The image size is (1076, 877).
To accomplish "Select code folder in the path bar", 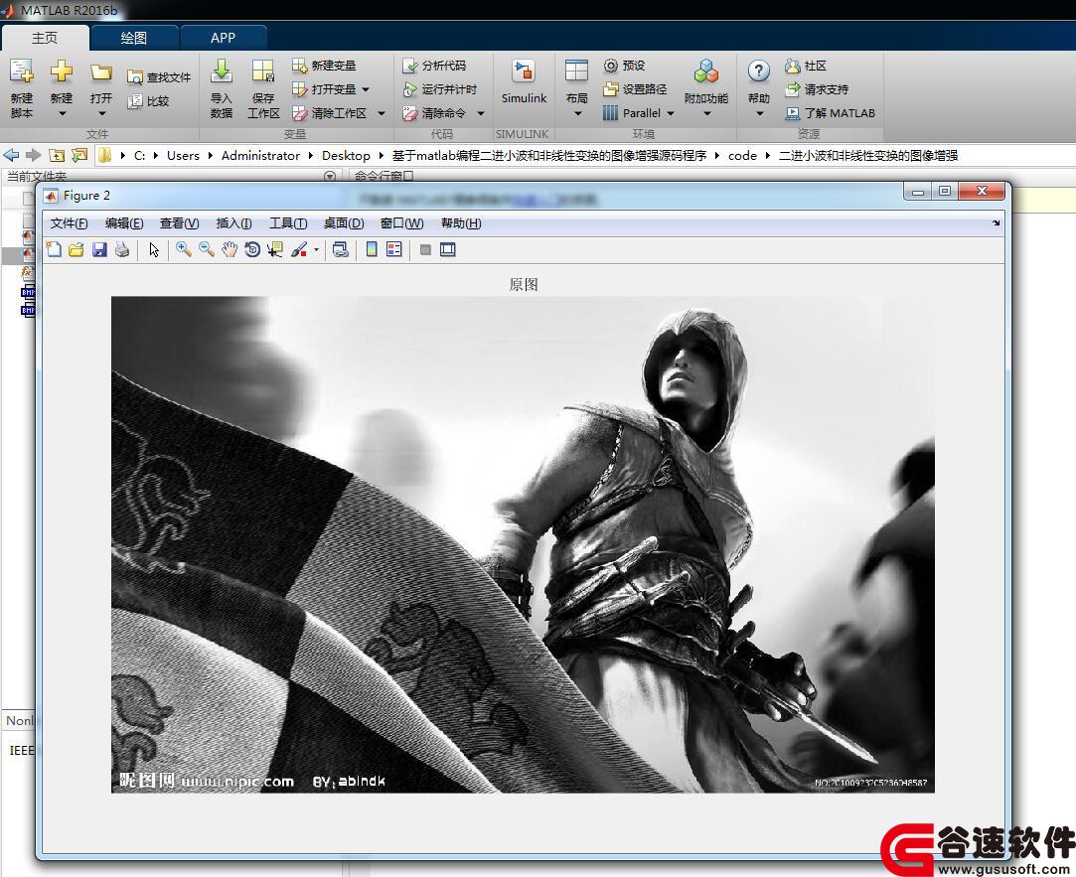I will click(742, 156).
